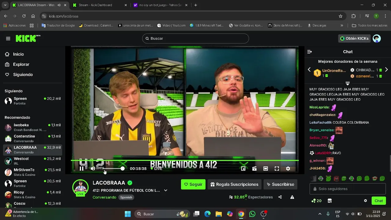Open the Kick hamburger menu
391x220 pixels.
click(x=8, y=38)
